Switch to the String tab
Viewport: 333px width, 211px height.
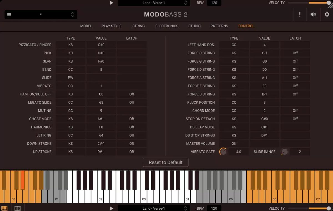[138, 26]
